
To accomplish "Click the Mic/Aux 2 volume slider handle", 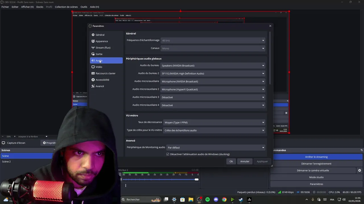I will [x=197, y=179].
